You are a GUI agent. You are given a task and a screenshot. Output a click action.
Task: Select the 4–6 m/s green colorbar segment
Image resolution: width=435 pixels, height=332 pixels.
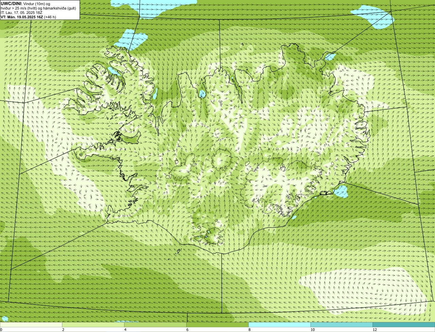click(155, 325)
